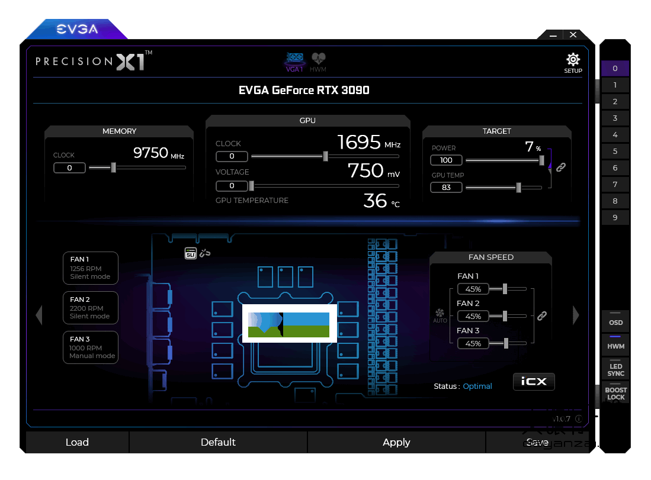Click the GPU voltage slider handle
Viewport: 651px width, 480px height.
coord(251,186)
